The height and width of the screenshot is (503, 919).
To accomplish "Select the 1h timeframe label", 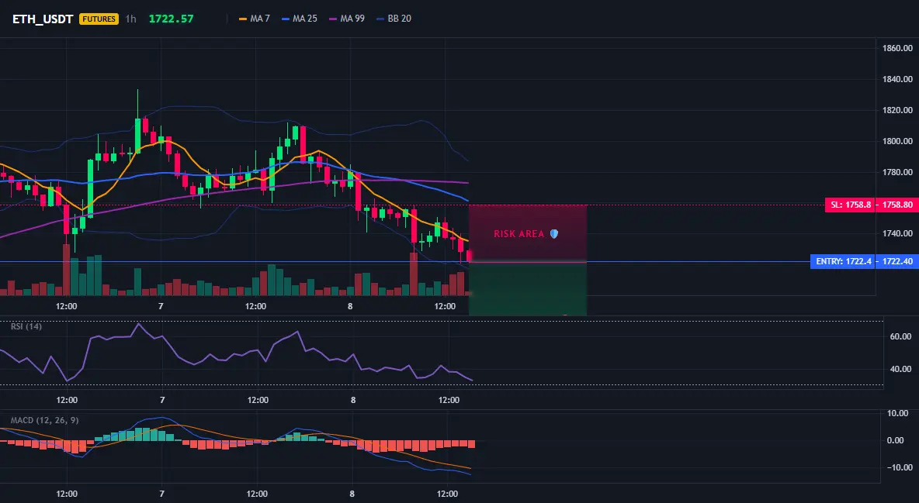I will click(x=130, y=19).
